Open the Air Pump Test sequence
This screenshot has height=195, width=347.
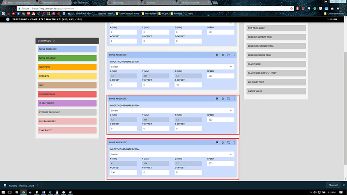pyautogui.click(x=276, y=82)
